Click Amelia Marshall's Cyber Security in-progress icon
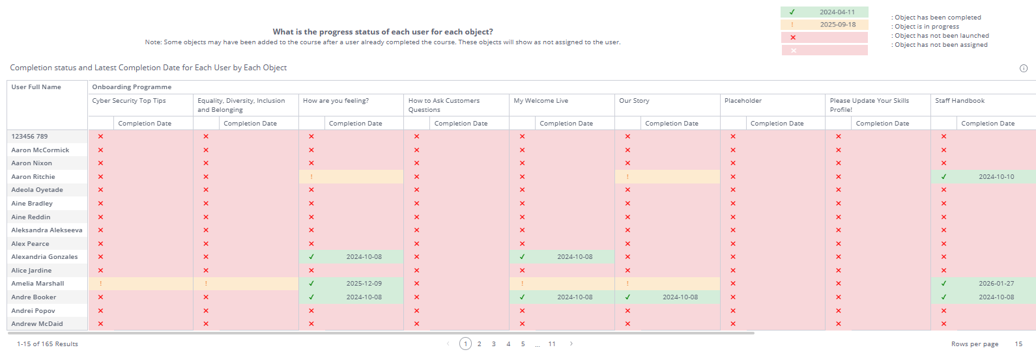Viewport: 1036px width, 352px height. point(100,284)
